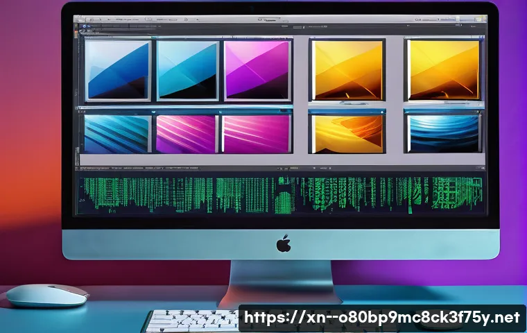Choose the top-right golden yellow thumbnail
This screenshot has height=333, width=527.
pos(443,69)
